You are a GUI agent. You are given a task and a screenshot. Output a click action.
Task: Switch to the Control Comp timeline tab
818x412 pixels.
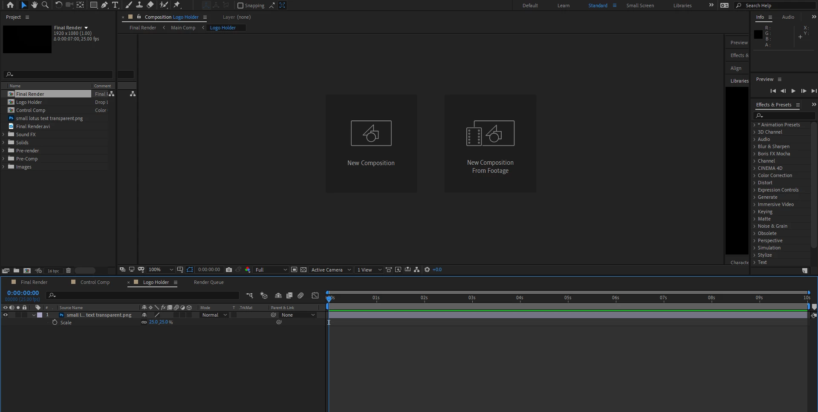pos(95,282)
